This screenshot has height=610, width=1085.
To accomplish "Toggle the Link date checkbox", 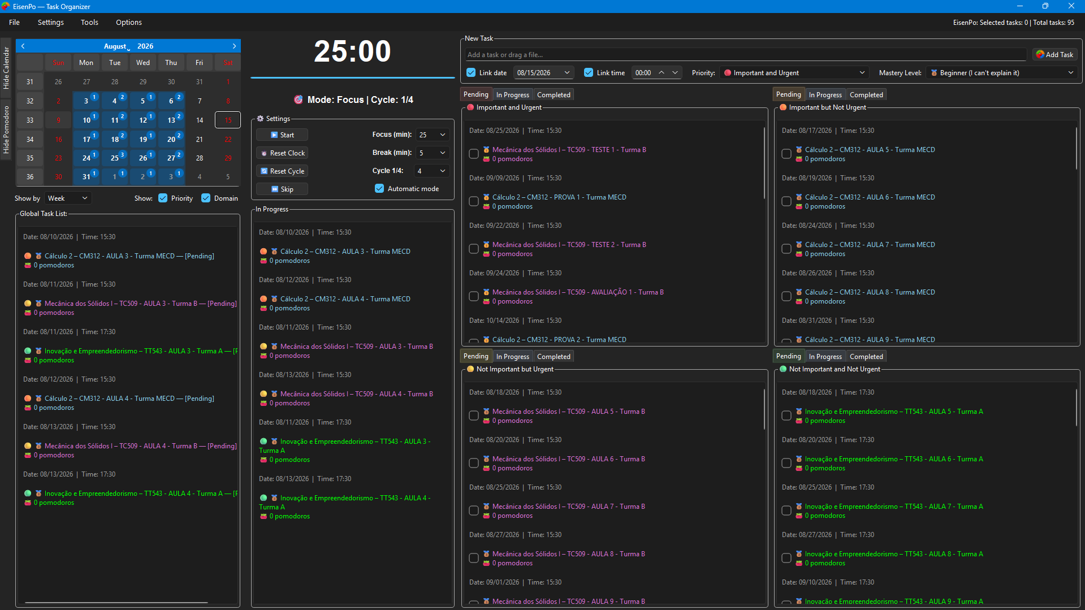I will click(x=471, y=73).
